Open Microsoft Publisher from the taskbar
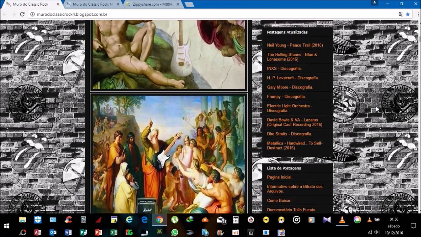This screenshot has width=421, height=237. click(x=84, y=232)
